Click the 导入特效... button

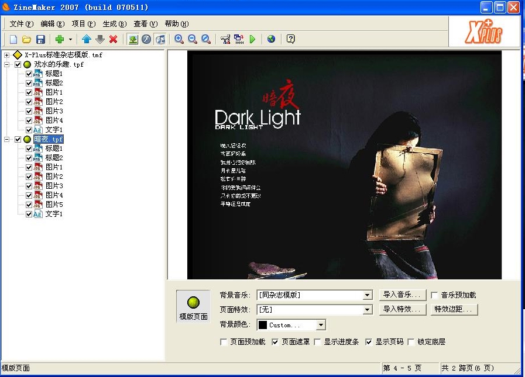[403, 309]
